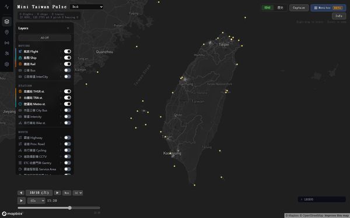The height and width of the screenshot is (218, 350).
Task: Click the All Off button
Action: (x=45, y=38)
